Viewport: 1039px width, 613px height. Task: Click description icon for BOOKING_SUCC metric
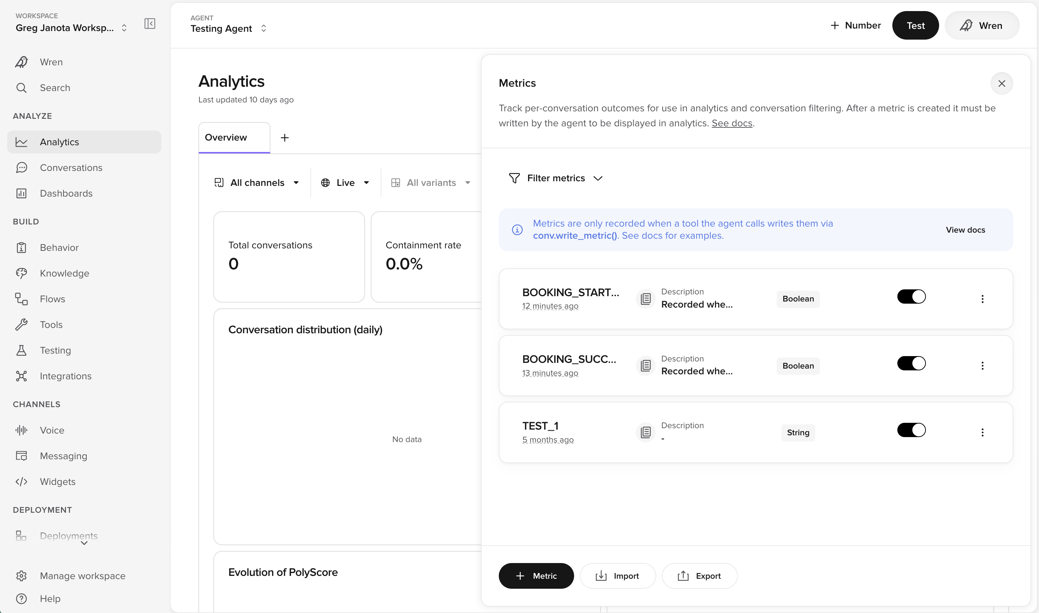[x=645, y=366]
